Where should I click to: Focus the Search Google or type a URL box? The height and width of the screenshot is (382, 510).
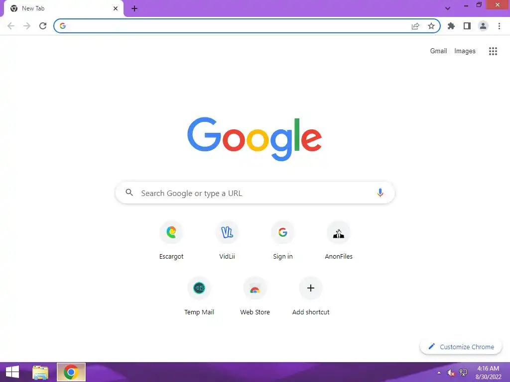click(255, 192)
